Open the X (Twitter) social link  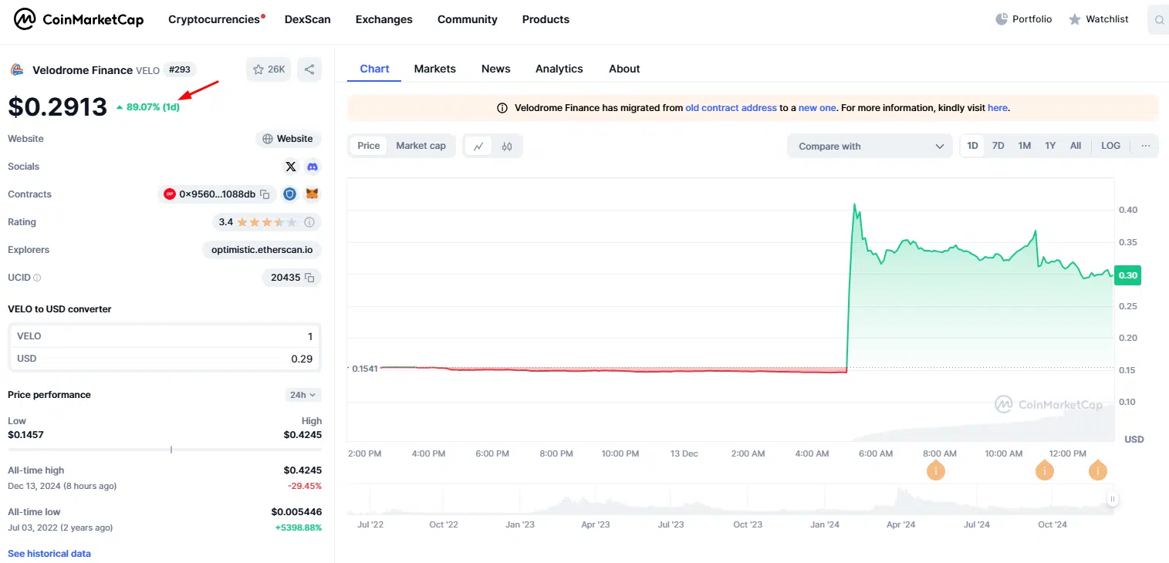click(290, 167)
